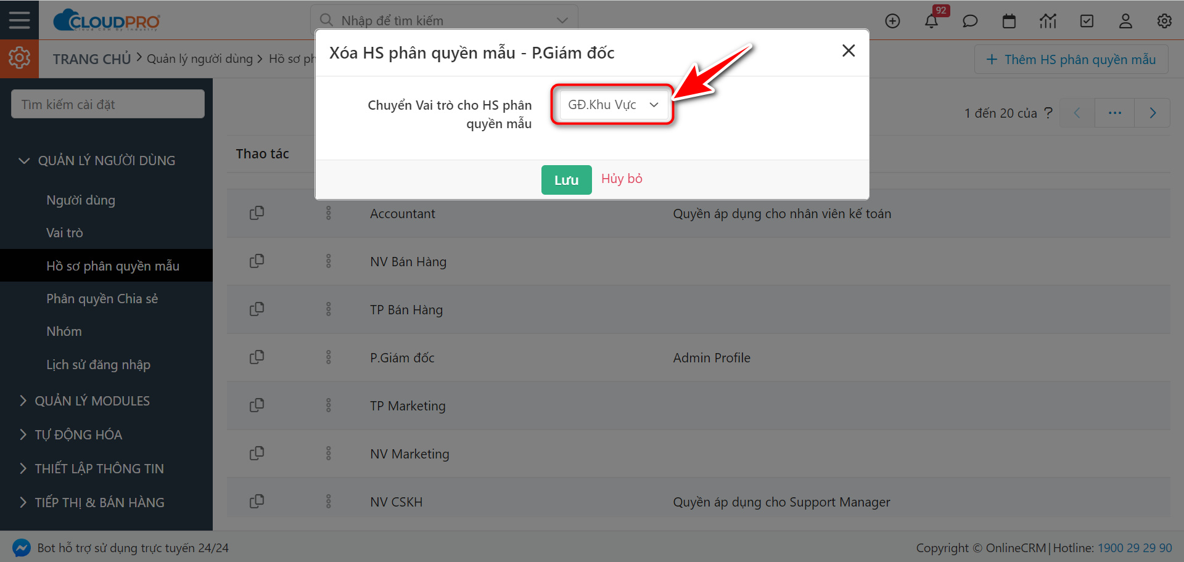Open the NV CSKH profile name
The height and width of the screenshot is (562, 1184).
tap(396, 502)
